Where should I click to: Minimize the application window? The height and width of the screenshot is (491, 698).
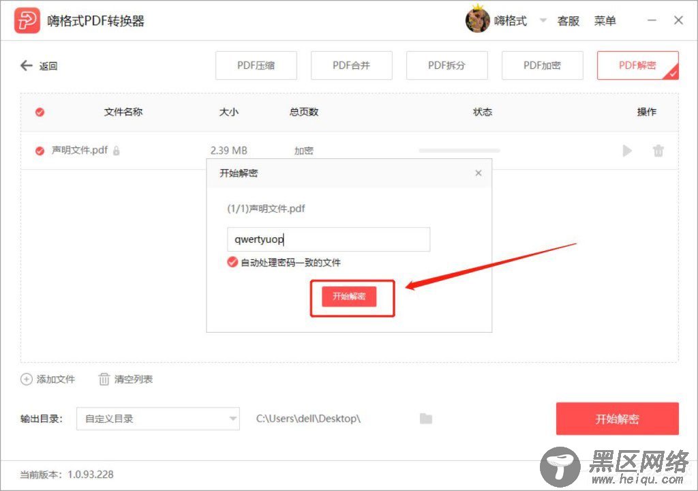click(x=652, y=20)
